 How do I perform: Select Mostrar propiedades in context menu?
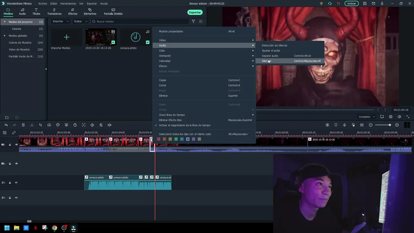tap(204, 31)
